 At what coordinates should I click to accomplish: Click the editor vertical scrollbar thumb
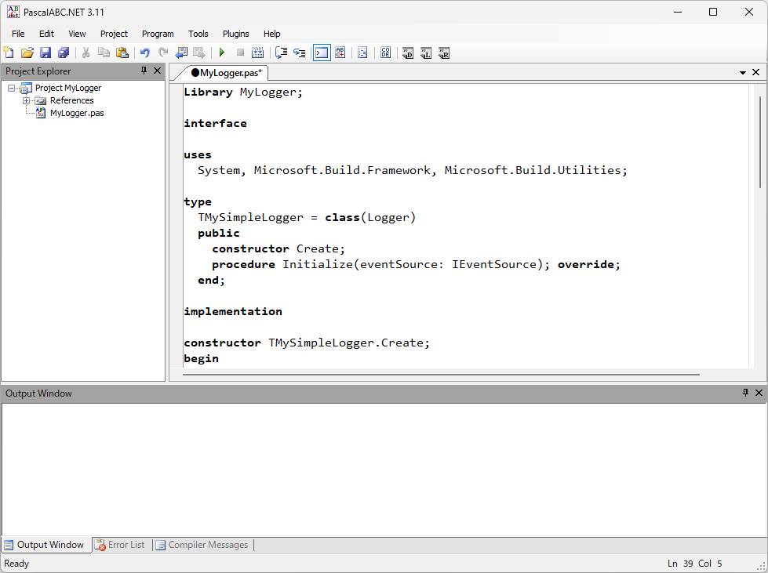point(759,142)
